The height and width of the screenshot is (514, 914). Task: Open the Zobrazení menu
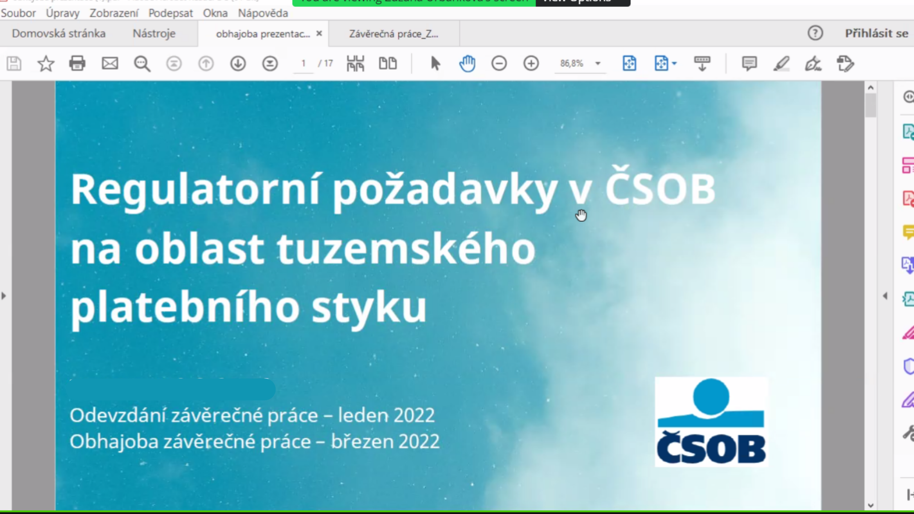click(114, 13)
